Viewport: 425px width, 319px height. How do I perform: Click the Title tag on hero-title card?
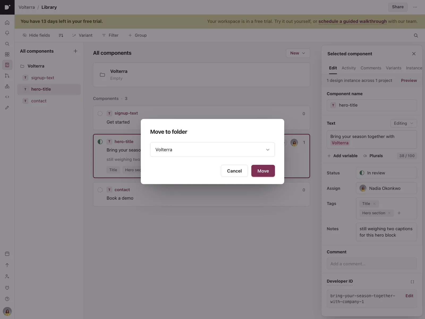pos(113,170)
